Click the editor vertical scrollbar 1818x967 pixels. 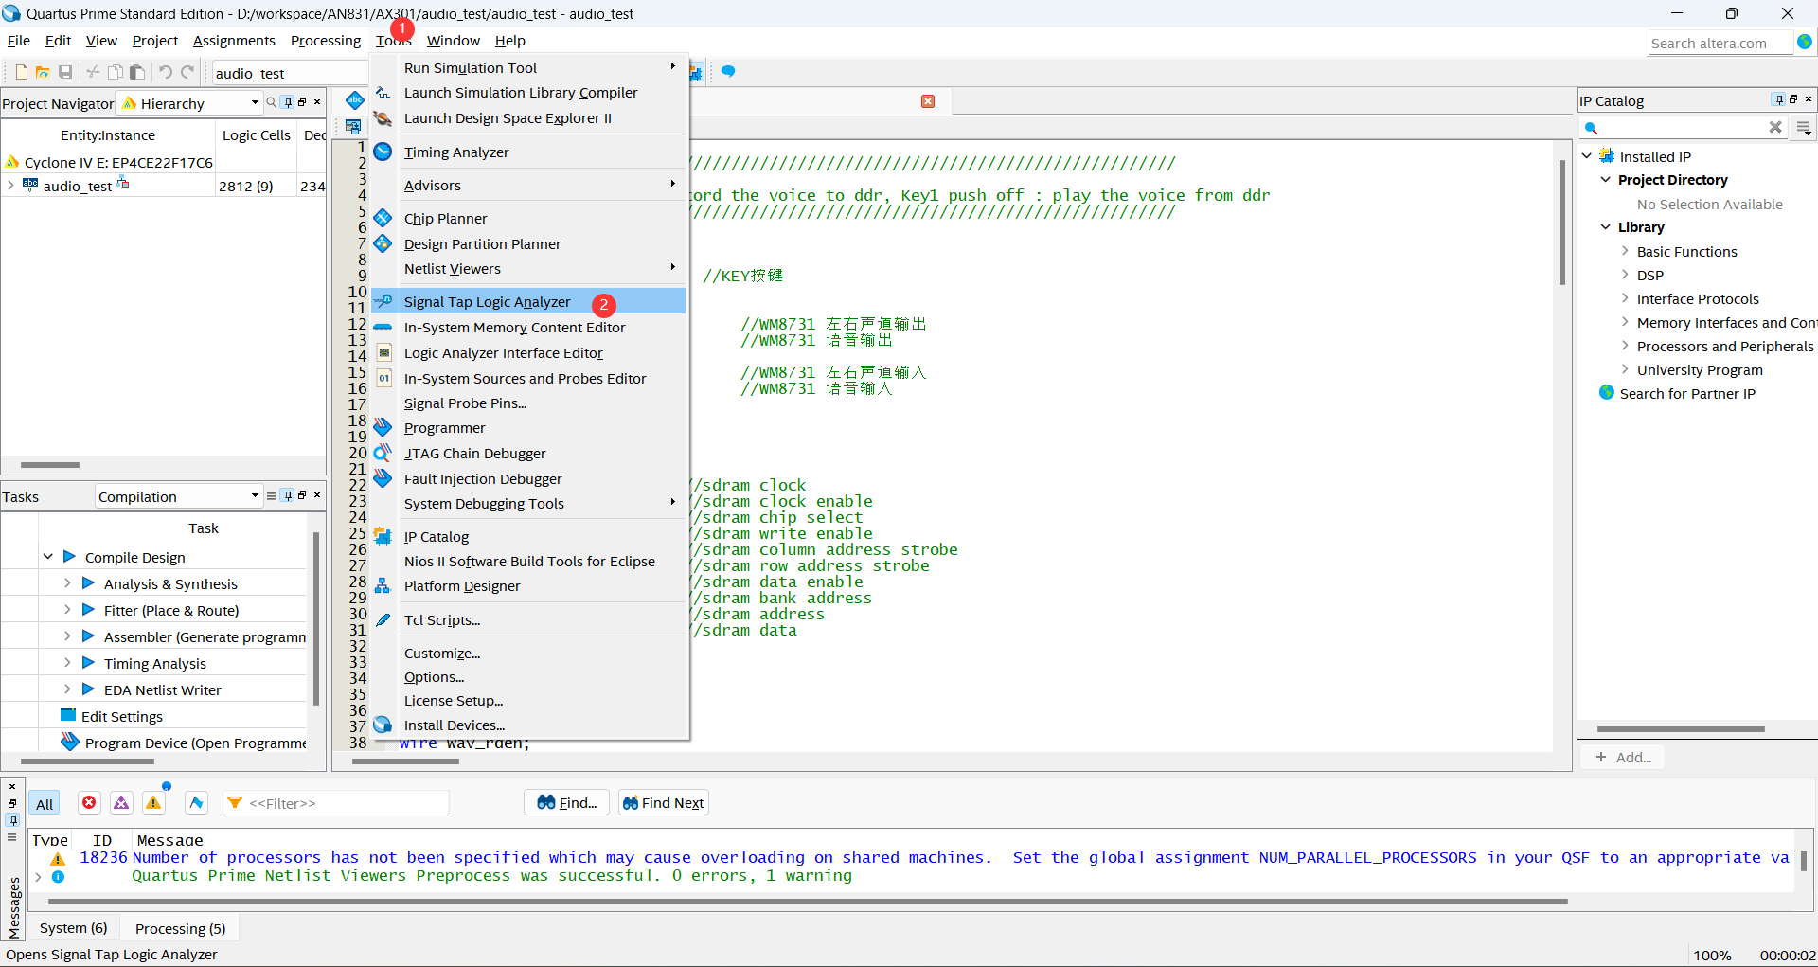click(x=1561, y=223)
